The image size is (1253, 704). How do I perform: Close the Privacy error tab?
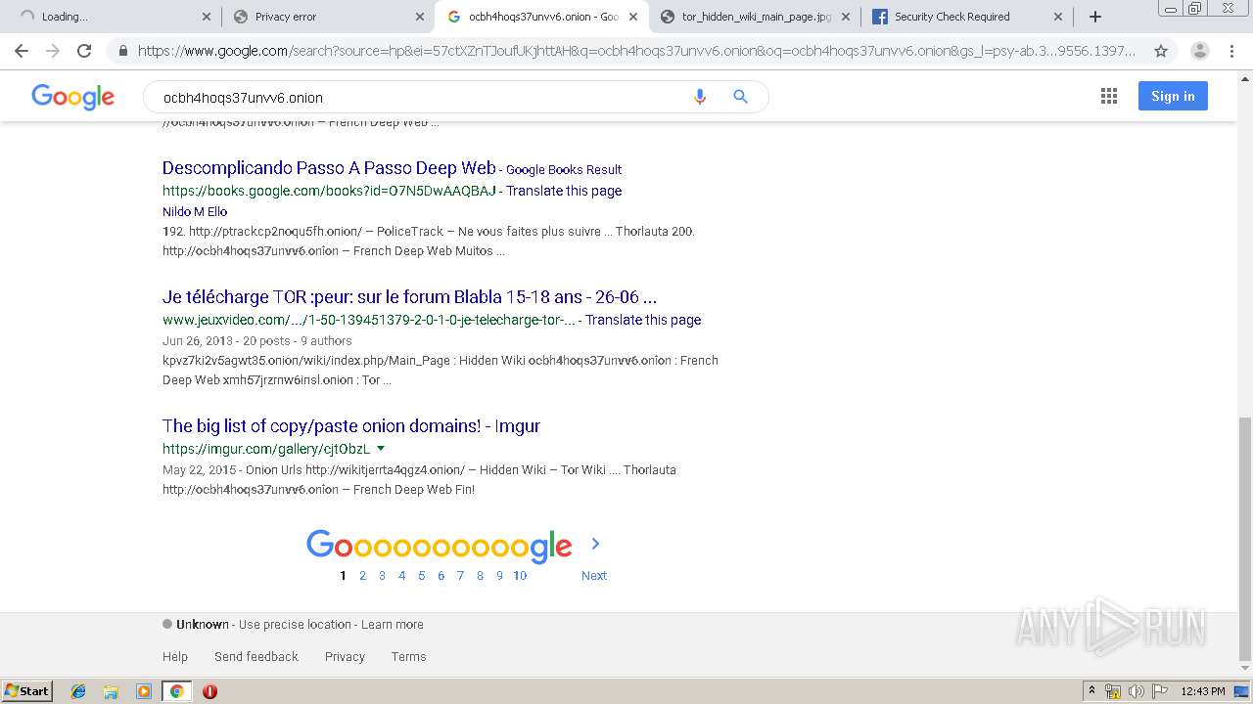pyautogui.click(x=419, y=17)
